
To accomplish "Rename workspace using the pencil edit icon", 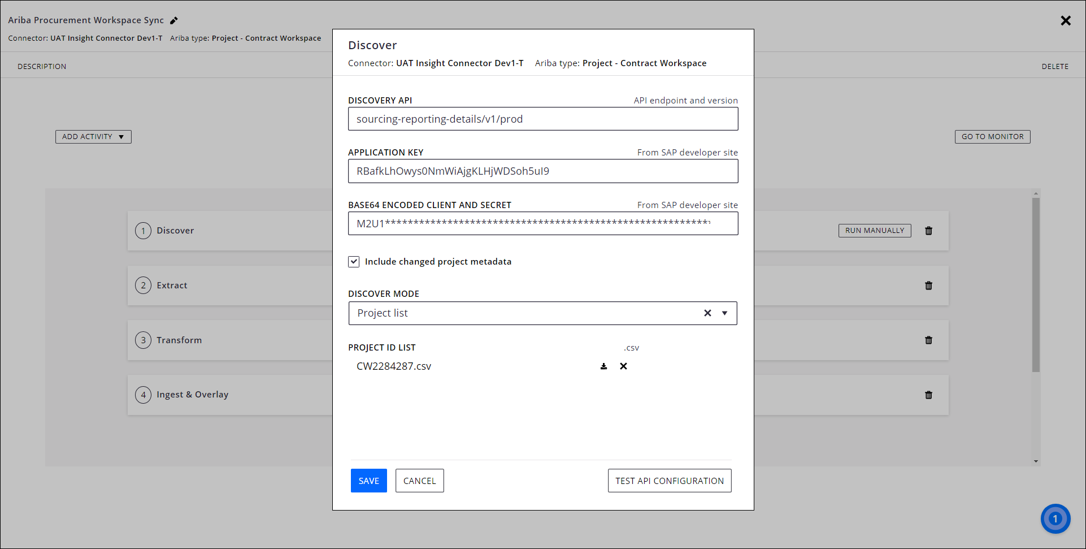I will coord(173,20).
